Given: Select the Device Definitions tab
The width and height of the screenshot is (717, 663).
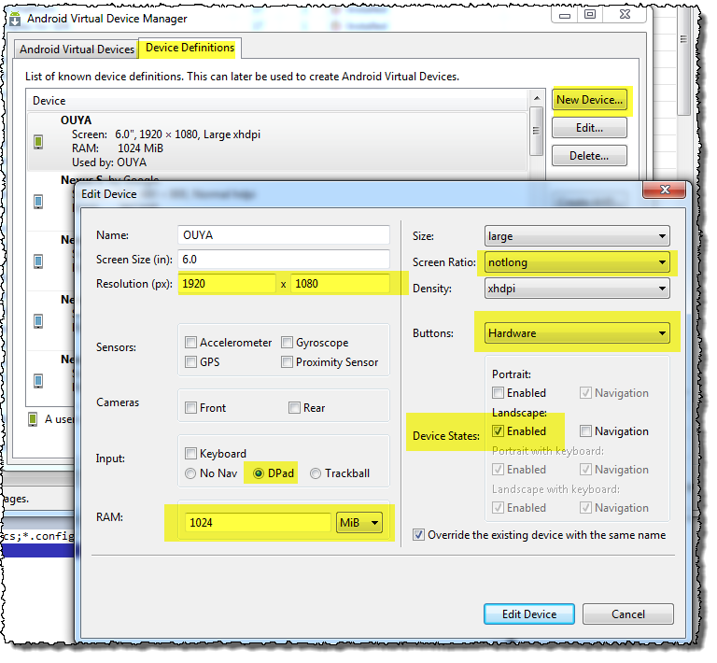Looking at the screenshot, I should click(x=190, y=49).
